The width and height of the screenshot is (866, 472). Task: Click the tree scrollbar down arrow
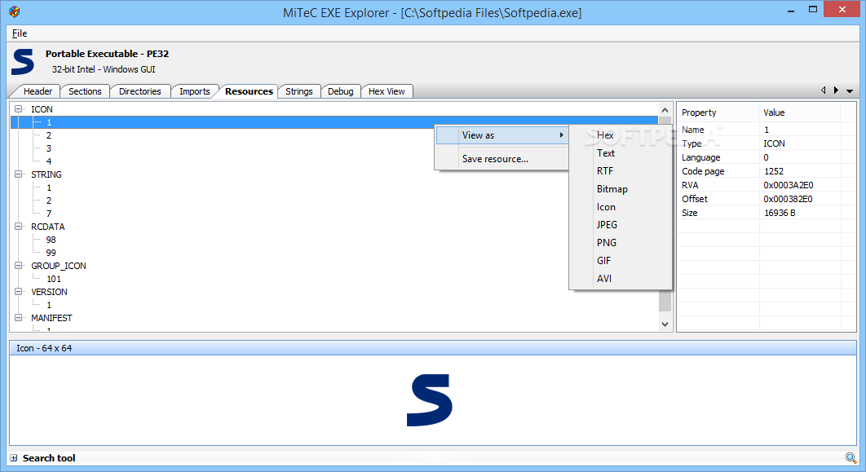coord(665,324)
